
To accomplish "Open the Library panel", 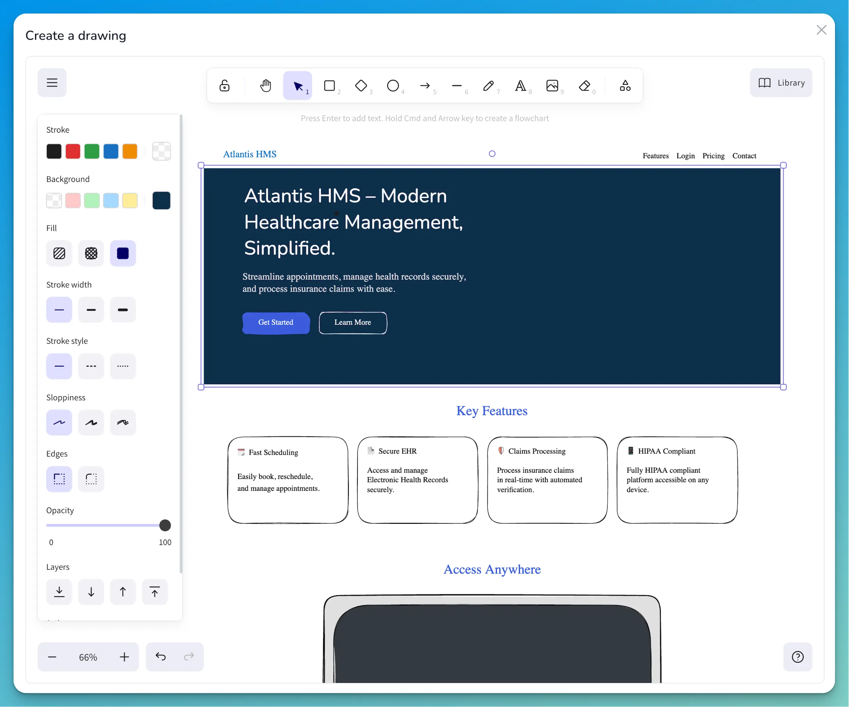I will point(780,82).
